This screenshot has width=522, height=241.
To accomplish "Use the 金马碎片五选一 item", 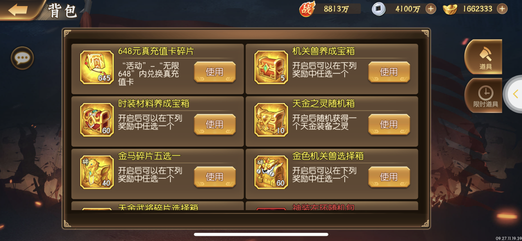I will [214, 177].
